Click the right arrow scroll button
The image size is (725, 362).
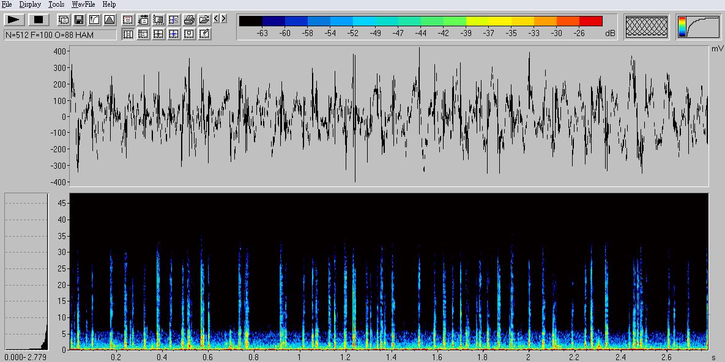223,19
